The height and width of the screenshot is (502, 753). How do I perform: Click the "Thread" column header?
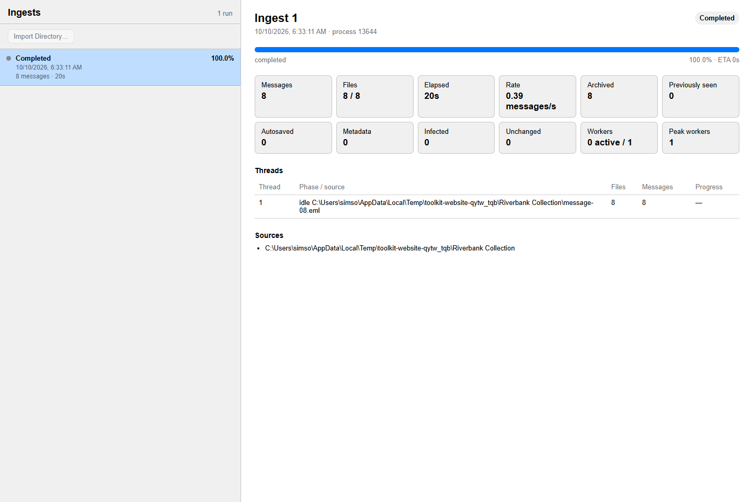point(269,187)
